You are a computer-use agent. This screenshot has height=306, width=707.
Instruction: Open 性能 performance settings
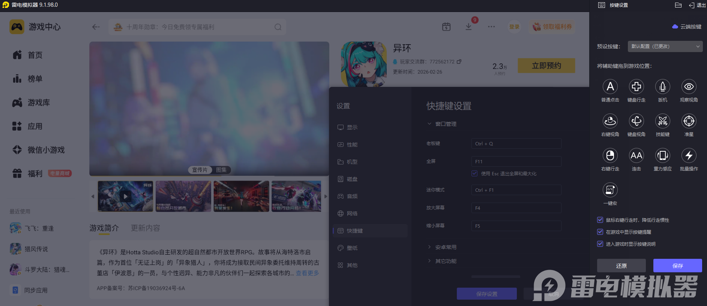point(370,145)
